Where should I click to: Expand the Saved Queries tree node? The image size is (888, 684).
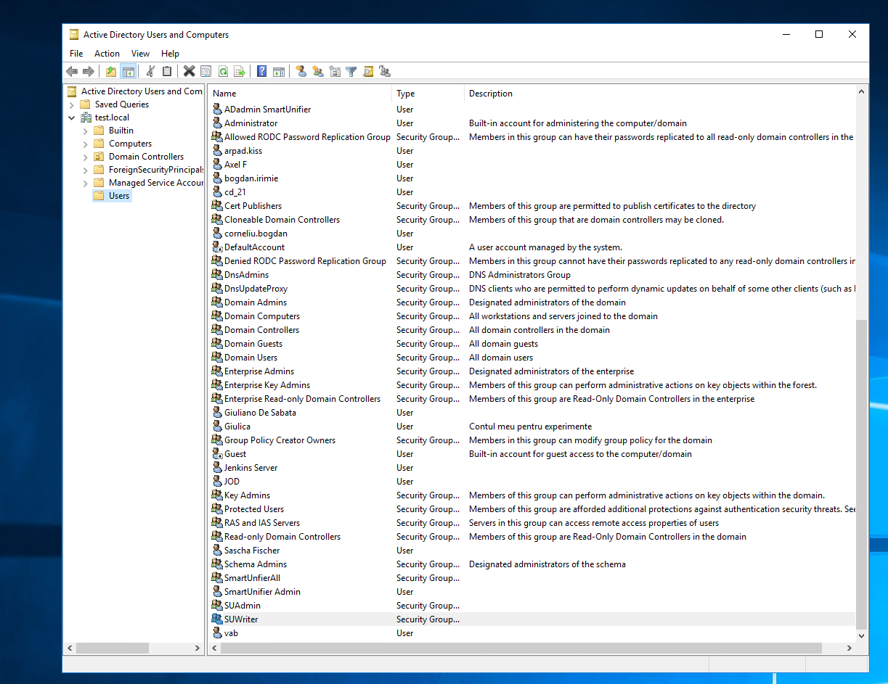pos(71,104)
